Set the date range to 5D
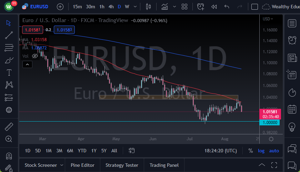The width and height of the screenshot is (300, 172). (38, 151)
